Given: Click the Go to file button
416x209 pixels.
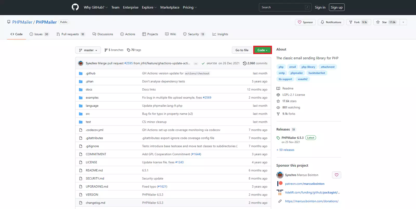Looking at the screenshot, I should click(242, 50).
